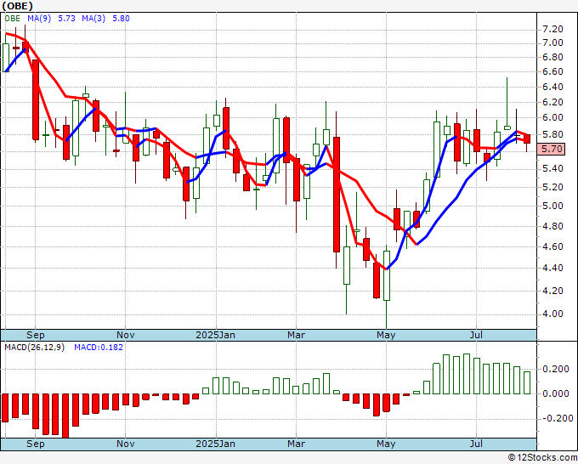Click the 4.80 price axis label
578x464 pixels.
coord(552,227)
